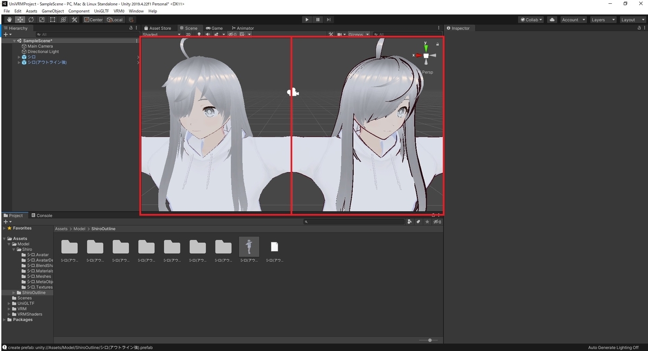Toggle scene audio speaker icon
The width and height of the screenshot is (648, 351).
[208, 35]
